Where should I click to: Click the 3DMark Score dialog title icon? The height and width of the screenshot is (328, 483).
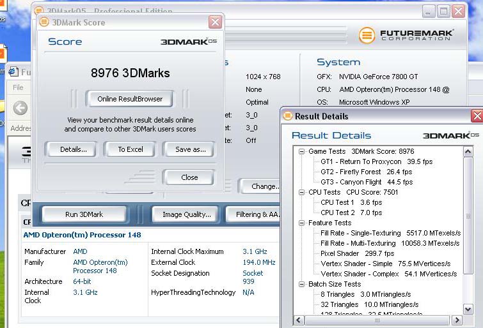tap(44, 22)
